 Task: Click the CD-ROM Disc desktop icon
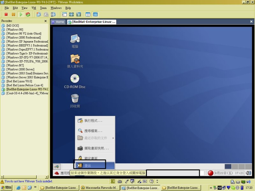[x=75, y=81]
